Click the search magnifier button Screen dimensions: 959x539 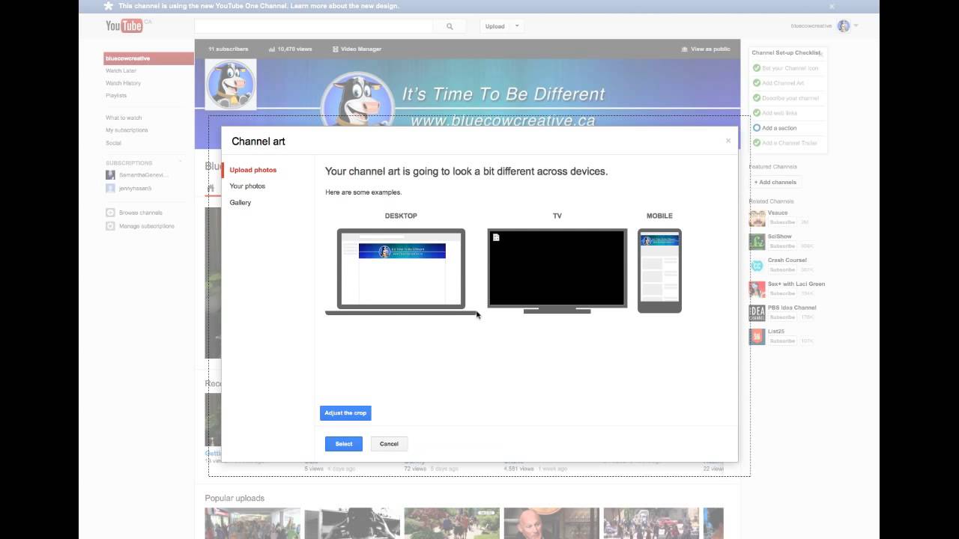pyautogui.click(x=450, y=26)
